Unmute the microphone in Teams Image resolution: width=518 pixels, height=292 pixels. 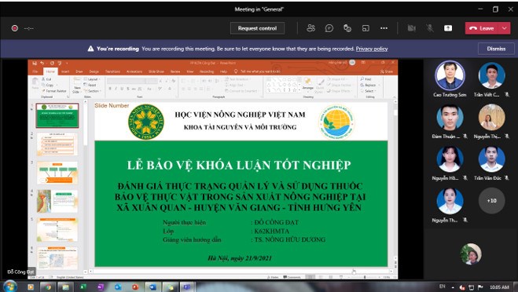point(429,28)
